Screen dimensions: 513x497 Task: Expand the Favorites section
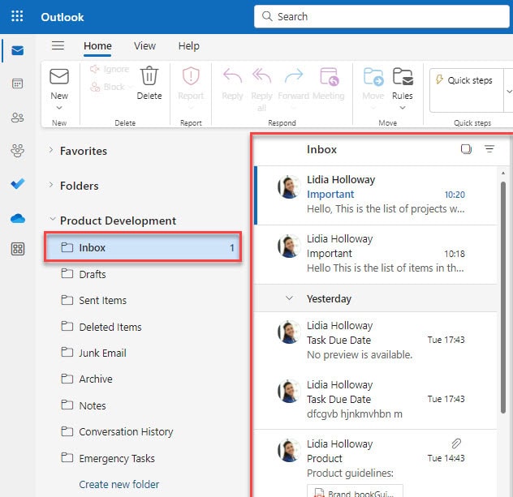50,150
